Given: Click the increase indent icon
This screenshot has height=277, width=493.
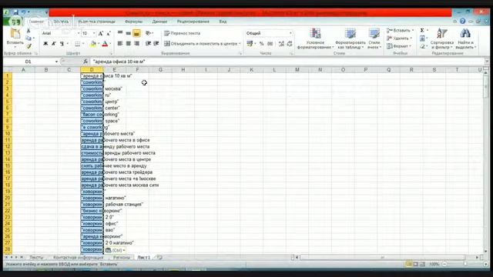Looking at the screenshot, I should [156, 44].
